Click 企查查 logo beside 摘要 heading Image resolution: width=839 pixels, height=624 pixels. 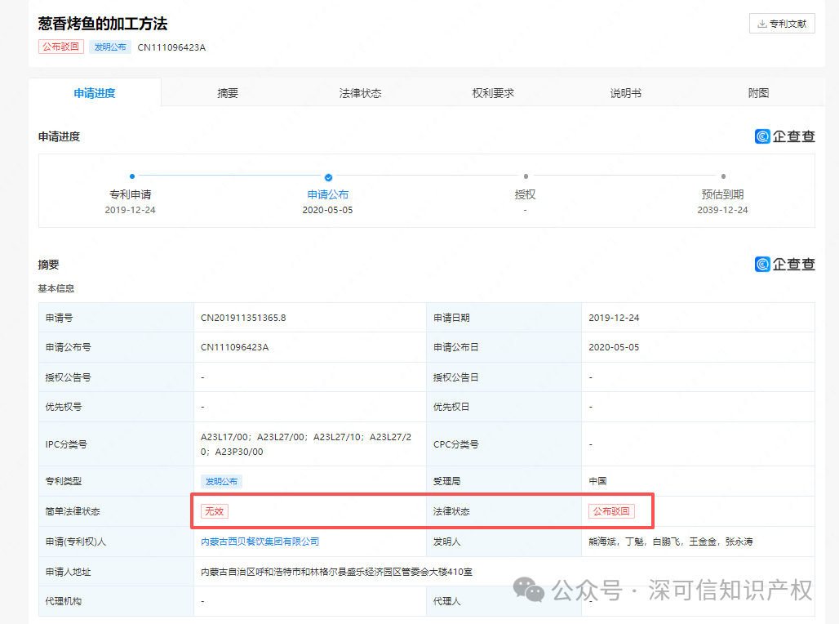tap(784, 264)
